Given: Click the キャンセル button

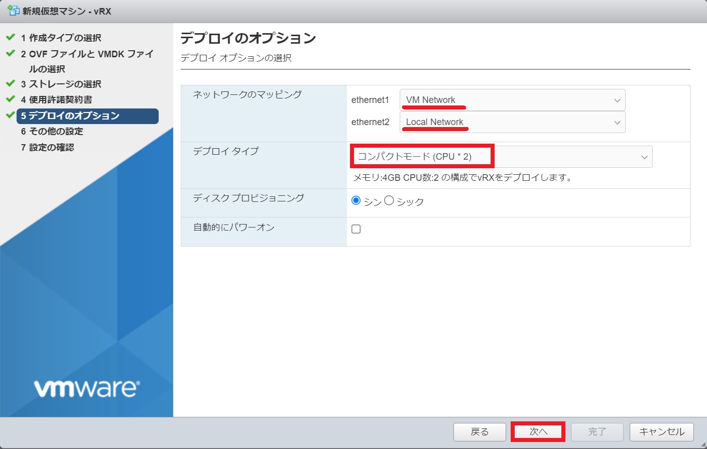Looking at the screenshot, I should pos(662,432).
